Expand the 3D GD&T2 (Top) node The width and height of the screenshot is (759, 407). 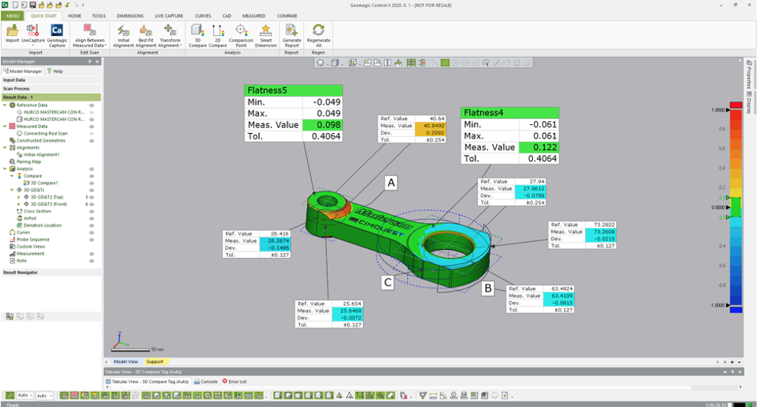click(x=19, y=197)
